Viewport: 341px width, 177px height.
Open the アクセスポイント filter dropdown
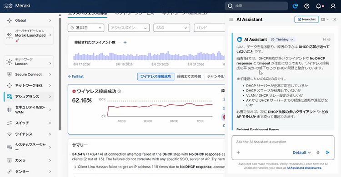[x=129, y=28]
